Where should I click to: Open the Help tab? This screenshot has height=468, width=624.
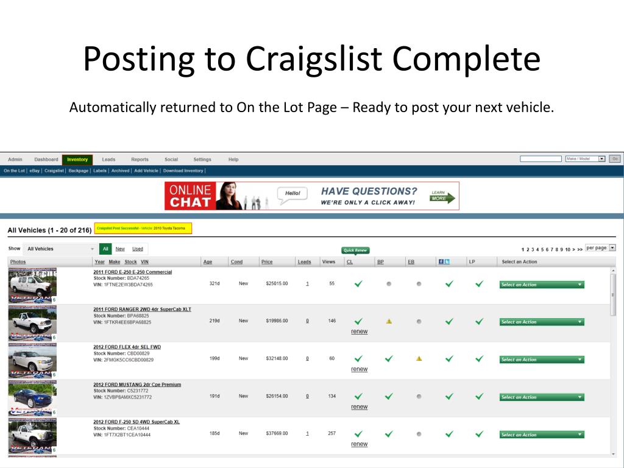[x=233, y=160]
